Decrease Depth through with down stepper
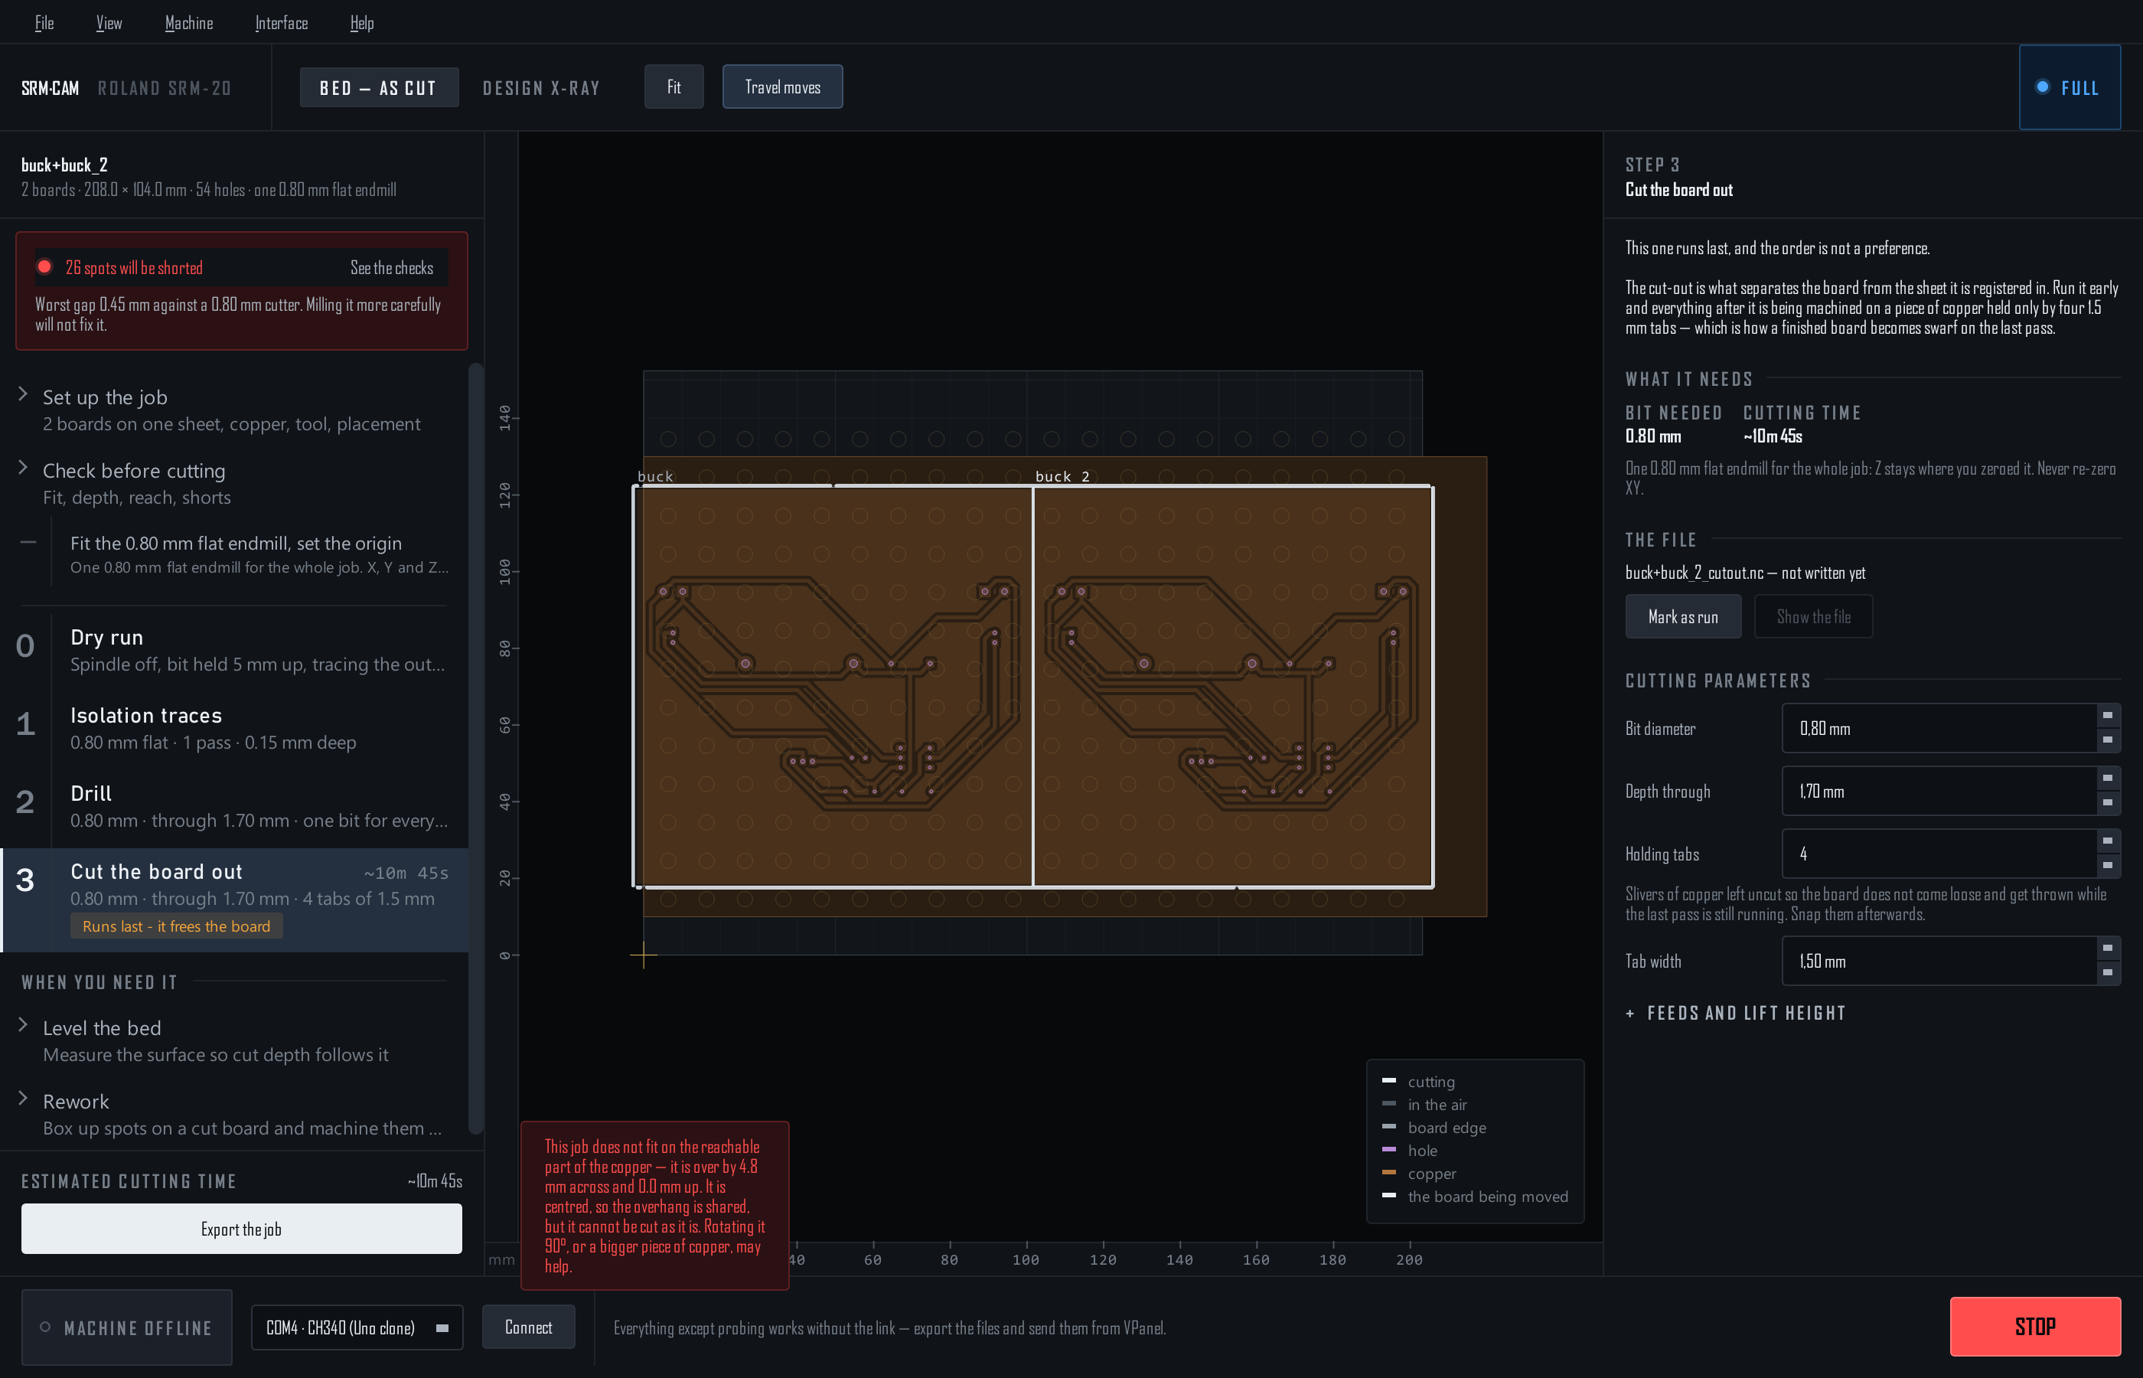Screen dimensions: 2143x1378 2108,802
